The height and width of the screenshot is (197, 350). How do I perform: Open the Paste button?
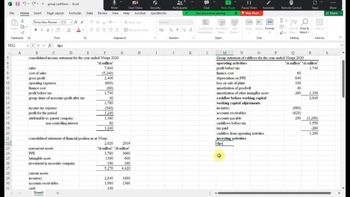[14, 25]
